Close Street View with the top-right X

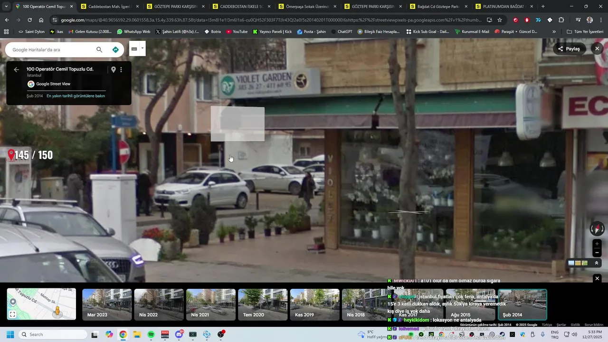pyautogui.click(x=597, y=48)
